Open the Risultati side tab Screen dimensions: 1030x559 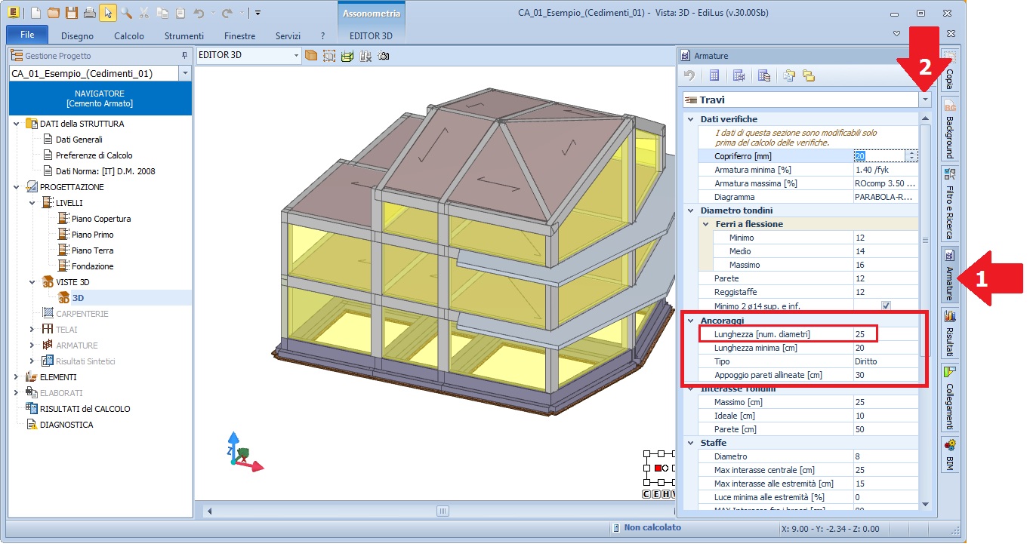pyautogui.click(x=949, y=333)
